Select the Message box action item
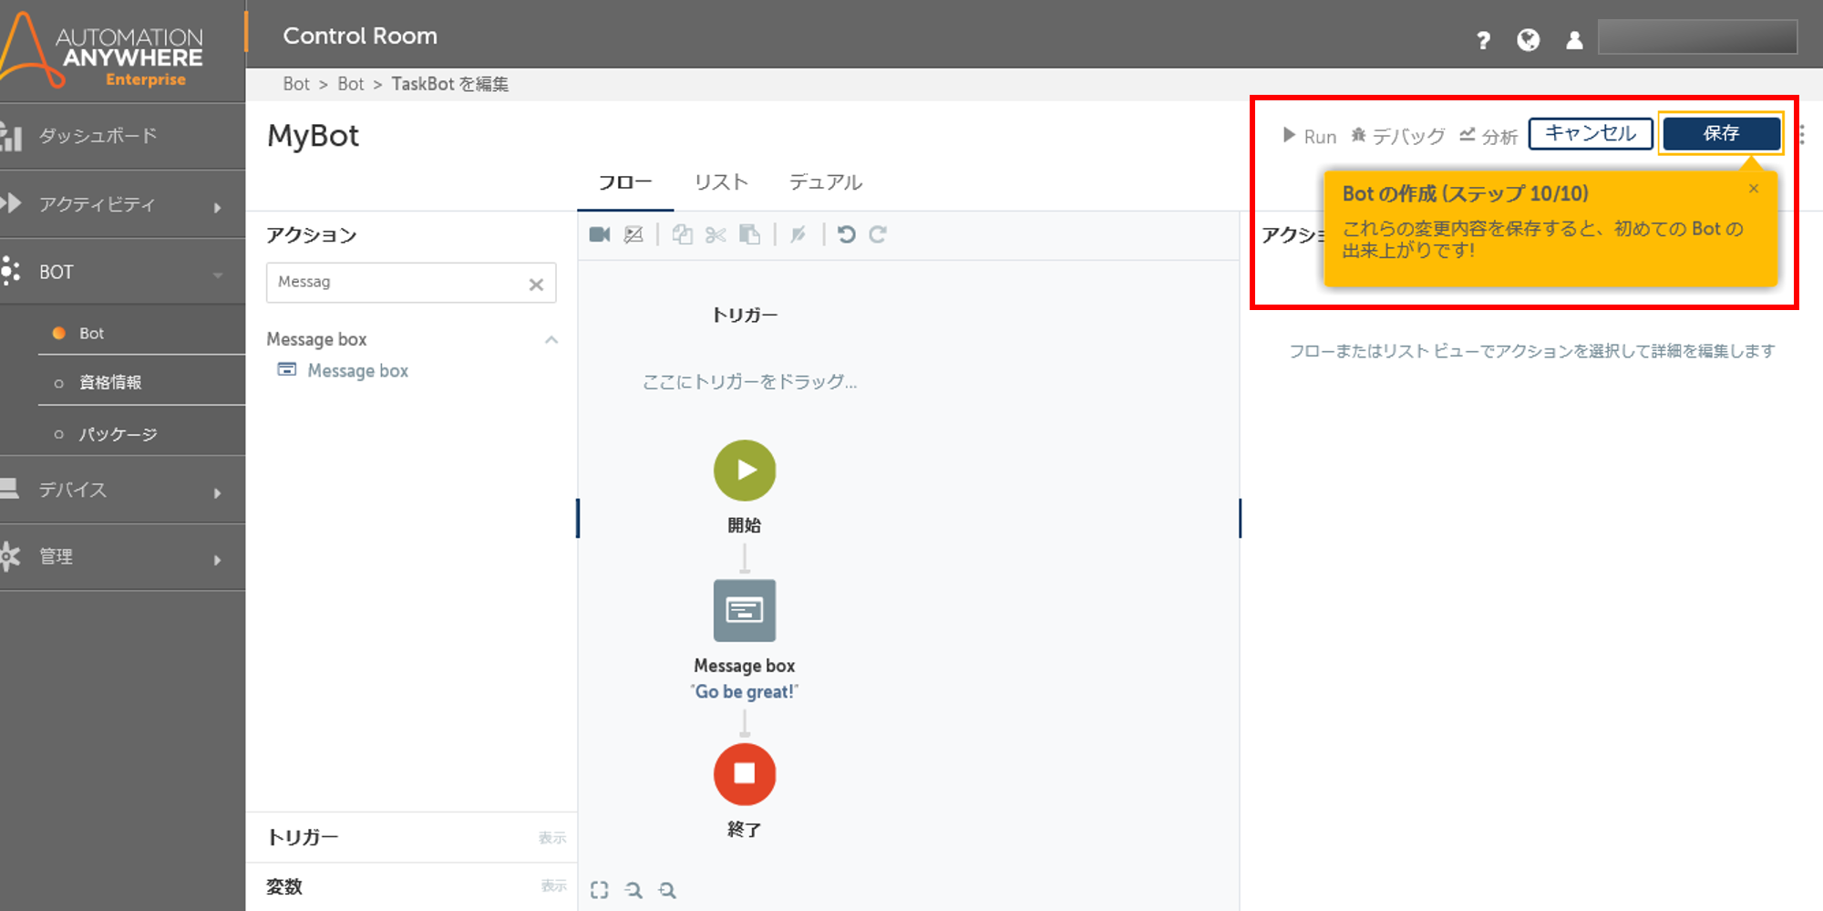 click(x=344, y=370)
